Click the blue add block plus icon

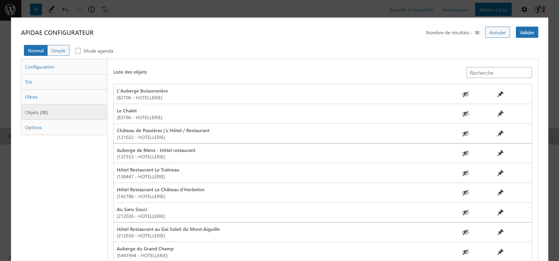(36, 10)
